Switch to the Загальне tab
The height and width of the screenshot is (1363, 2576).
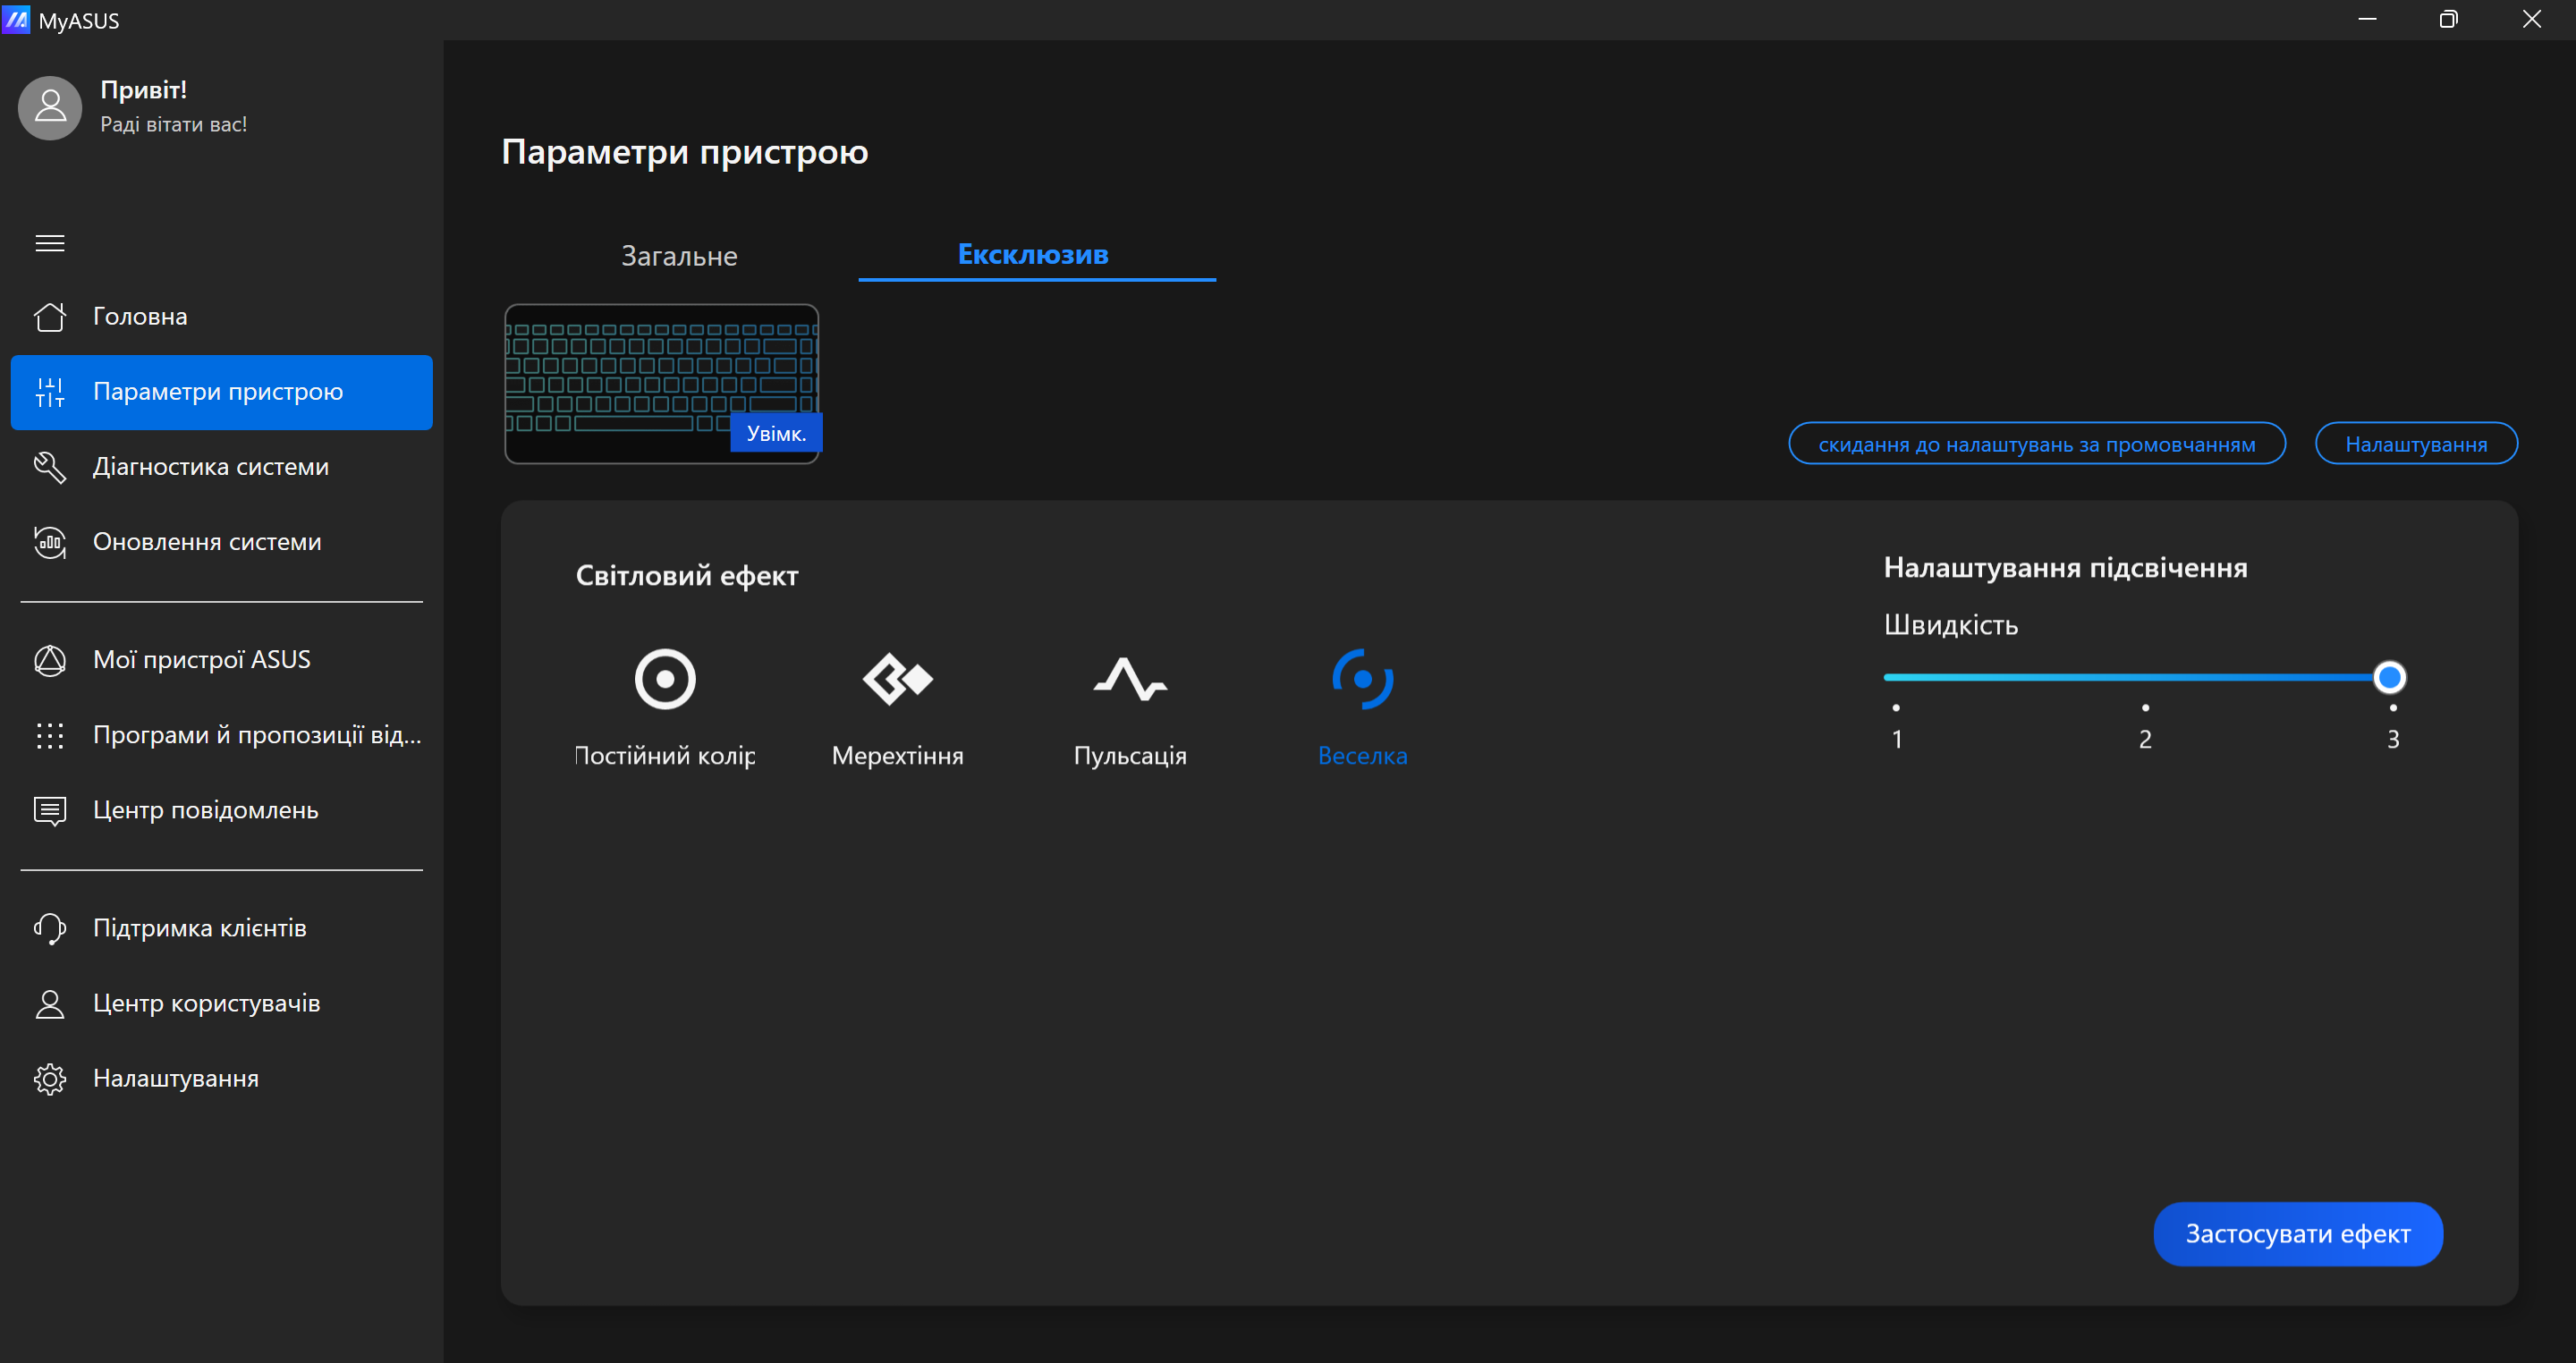(679, 256)
